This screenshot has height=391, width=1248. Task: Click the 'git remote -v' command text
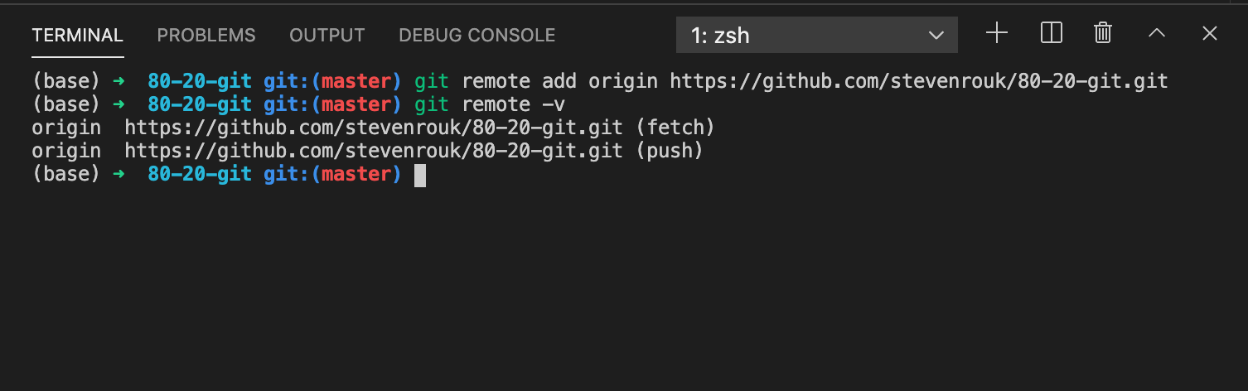point(491,104)
